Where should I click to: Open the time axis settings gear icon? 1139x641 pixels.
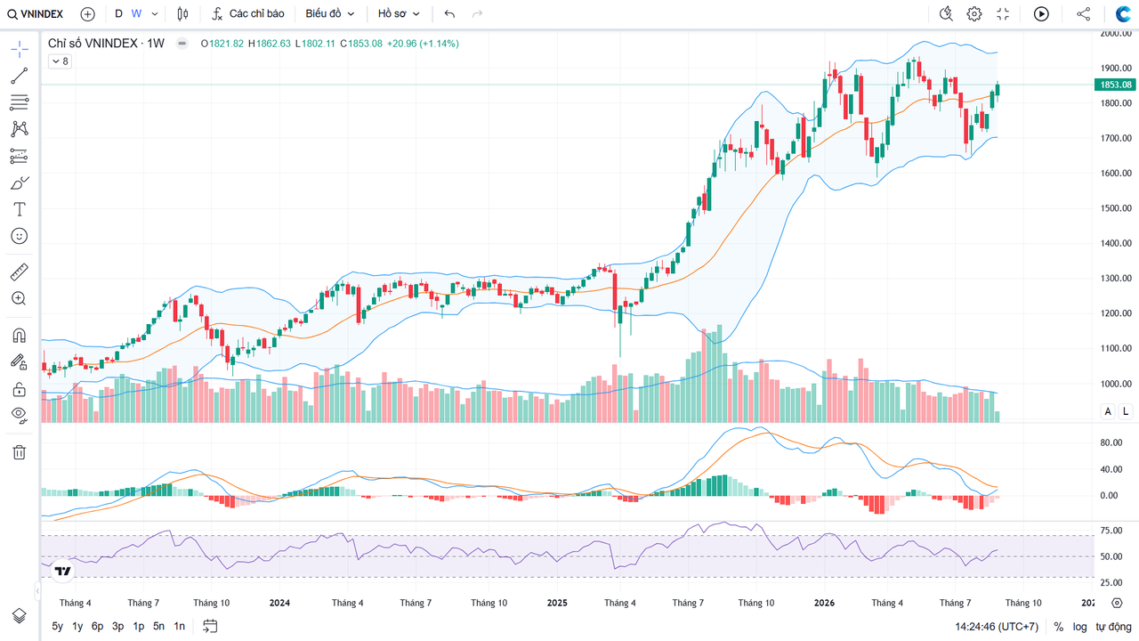click(1119, 603)
